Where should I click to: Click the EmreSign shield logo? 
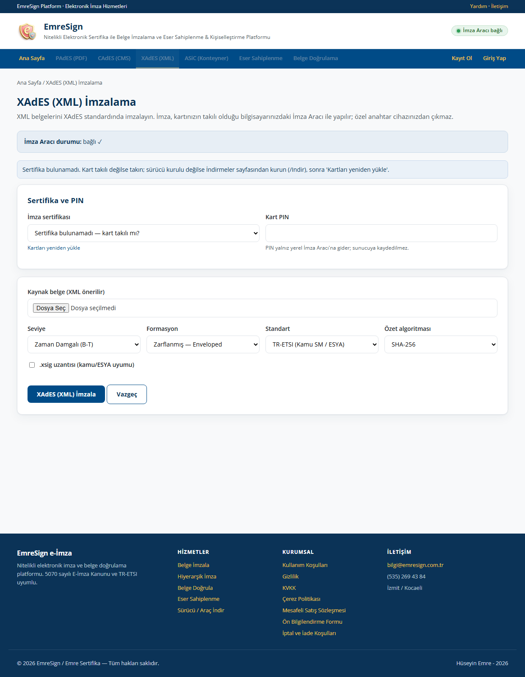point(27,31)
